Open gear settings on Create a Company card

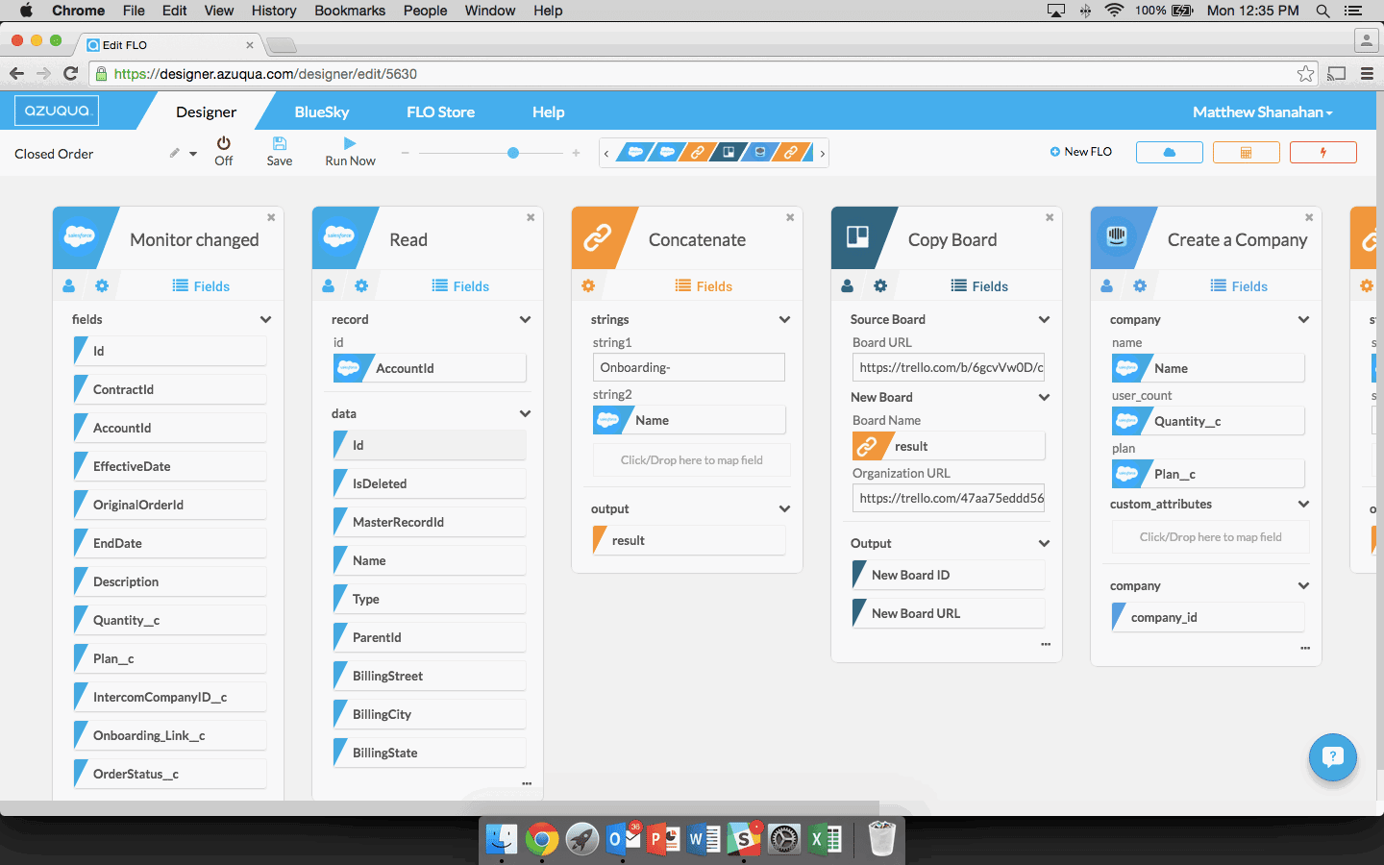pyautogui.click(x=1140, y=285)
